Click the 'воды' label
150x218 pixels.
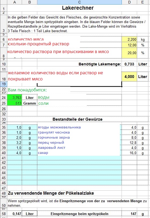coord(44,97)
